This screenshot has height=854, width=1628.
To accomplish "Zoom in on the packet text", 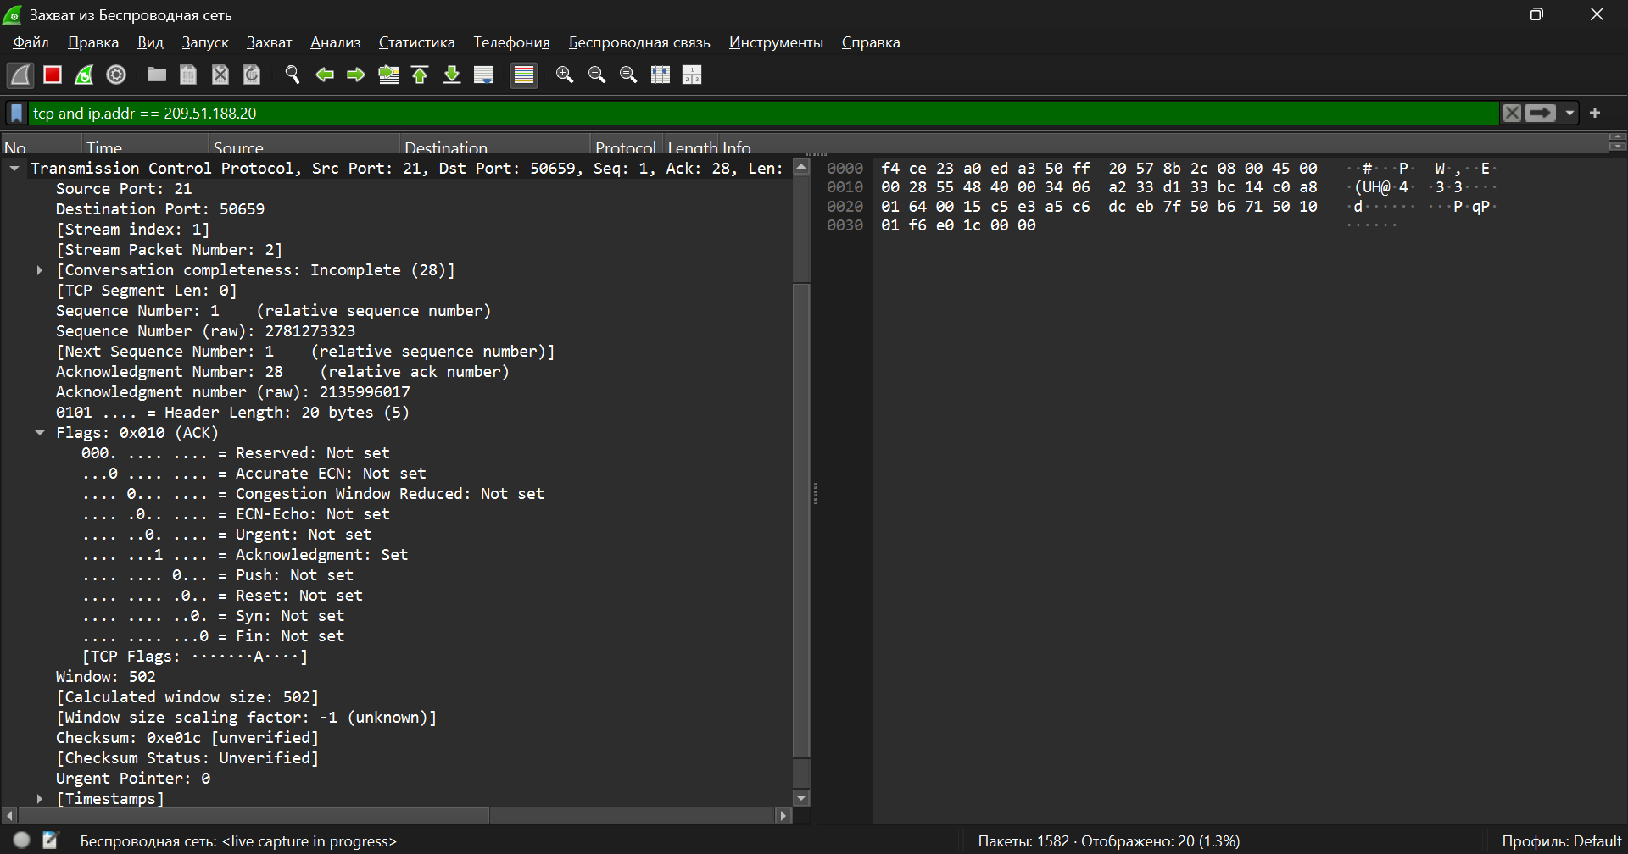I will (565, 75).
